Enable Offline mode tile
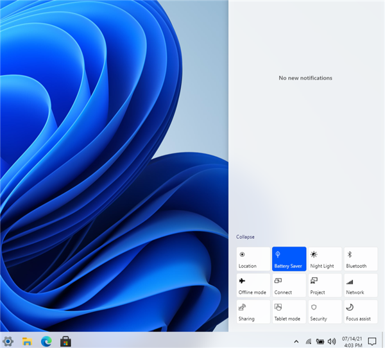Screen dimensions: 385x348 point(253,285)
